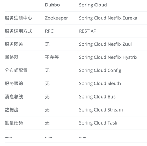Select '无' in the 数据流 row
This screenshot has height=146, width=147.
tap(47, 110)
